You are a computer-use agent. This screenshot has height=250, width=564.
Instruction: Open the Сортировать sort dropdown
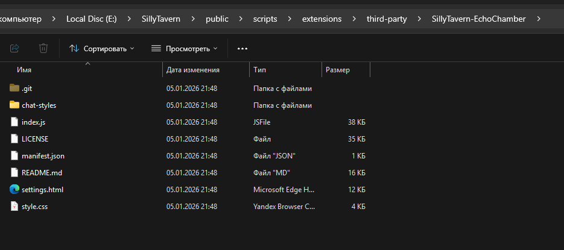click(102, 48)
